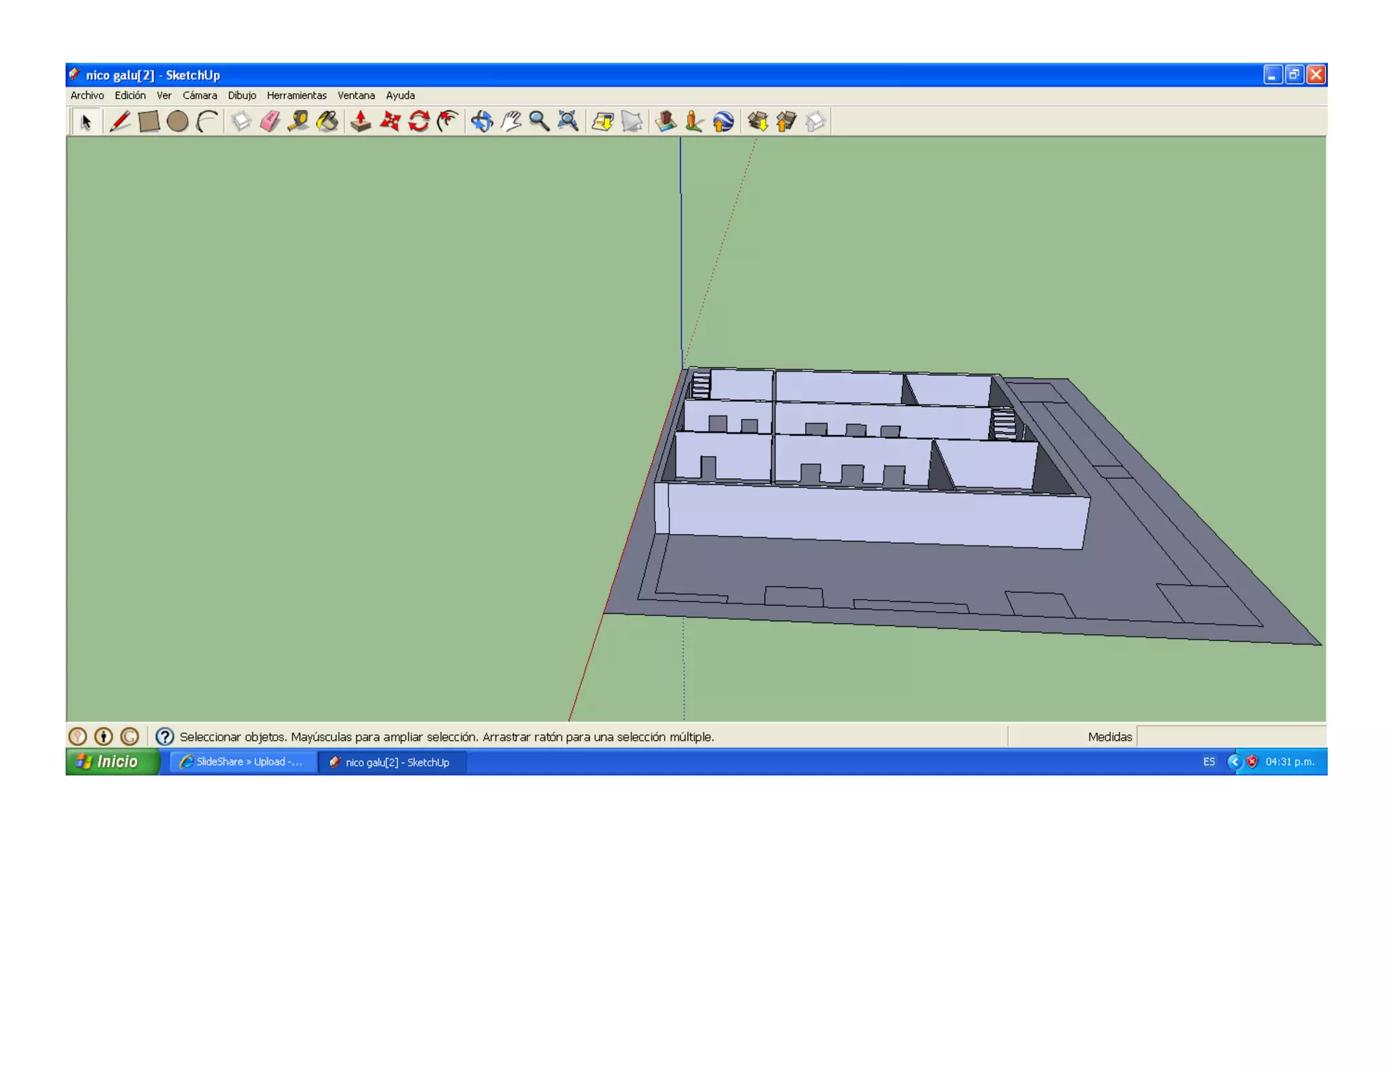1388x1072 pixels.
Task: Activate the Push/Pull tool
Action: point(361,122)
